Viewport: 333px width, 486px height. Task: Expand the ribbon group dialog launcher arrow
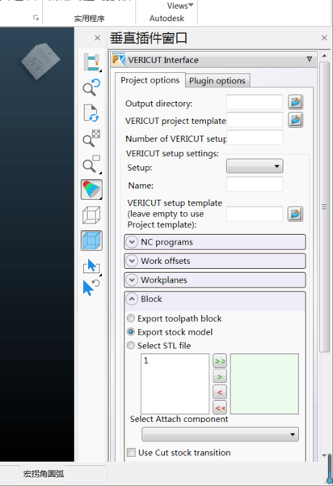click(36, 18)
